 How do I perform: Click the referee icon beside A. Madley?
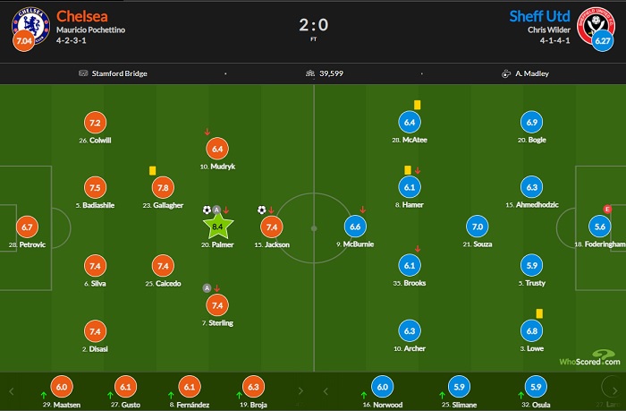coord(505,73)
